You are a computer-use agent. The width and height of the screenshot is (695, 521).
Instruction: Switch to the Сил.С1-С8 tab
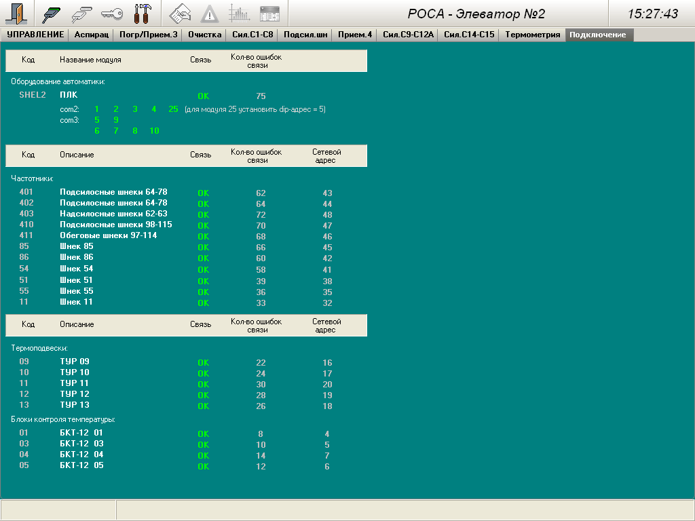click(x=252, y=35)
